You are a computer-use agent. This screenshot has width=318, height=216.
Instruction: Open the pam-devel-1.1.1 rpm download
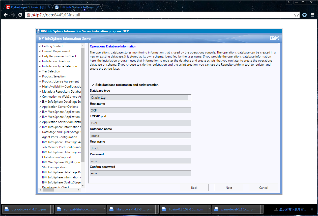tap(236, 209)
